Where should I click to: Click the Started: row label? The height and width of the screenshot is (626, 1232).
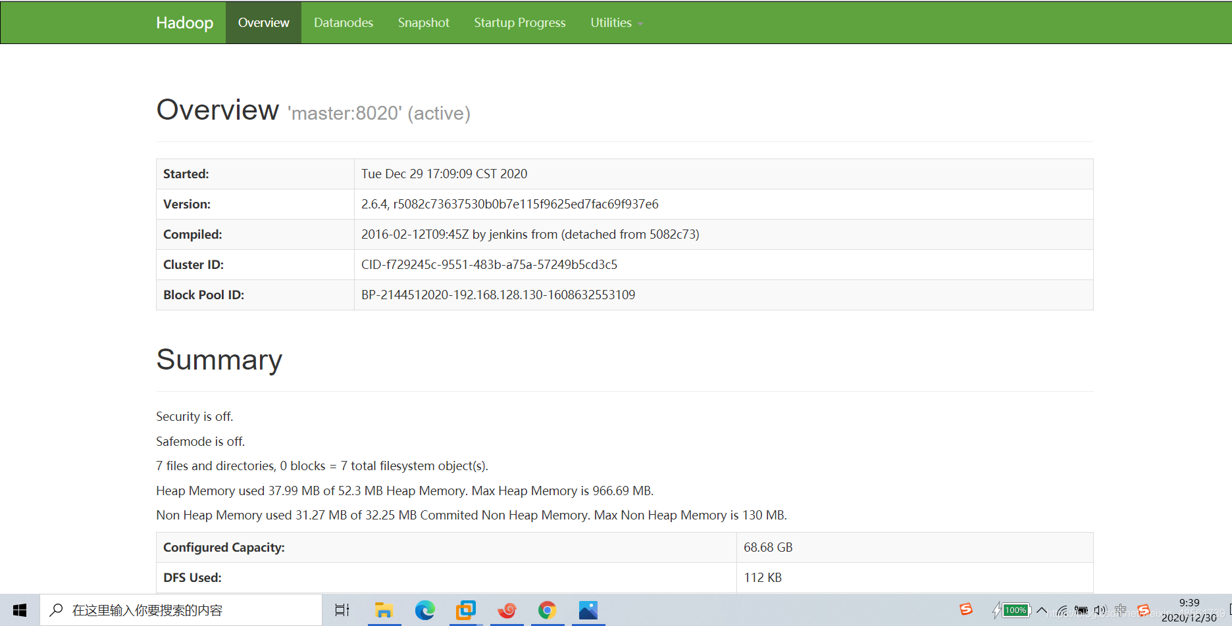coord(186,174)
